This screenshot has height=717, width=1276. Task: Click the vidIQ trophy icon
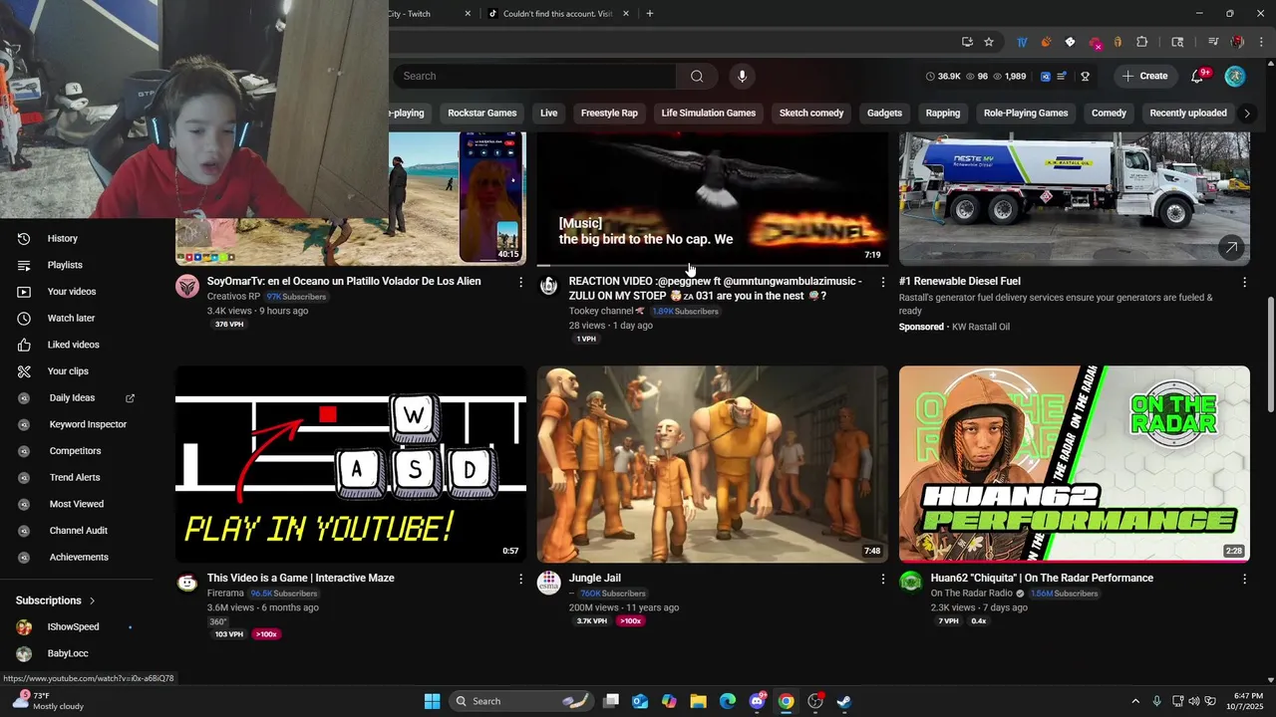click(1085, 76)
